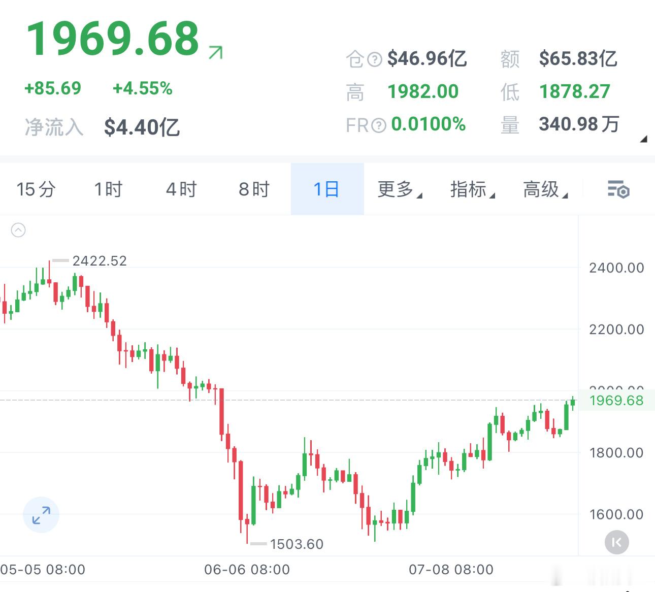Image resolution: width=655 pixels, height=592 pixels.
Task: Click the 05-05 08:00 date label
Action: [43, 570]
